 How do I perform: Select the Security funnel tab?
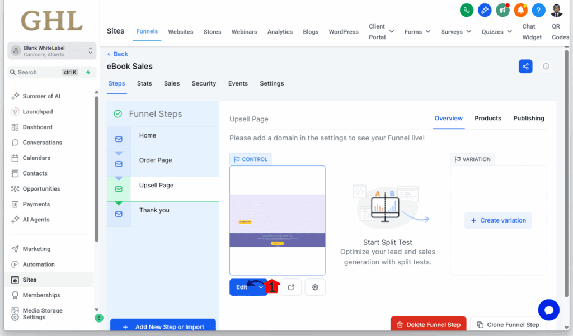[x=204, y=83]
